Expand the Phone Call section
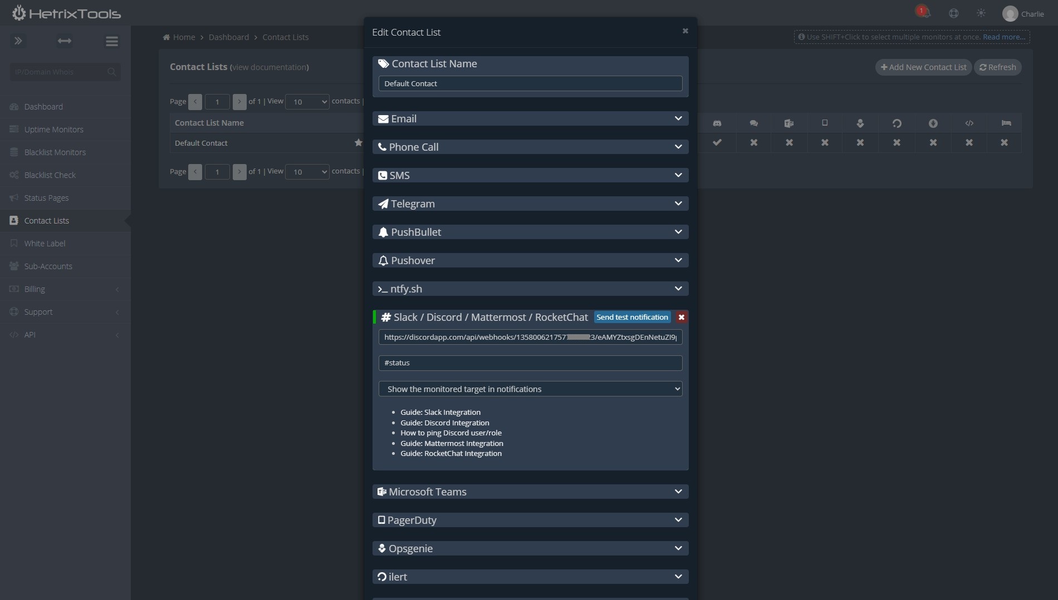 coord(530,147)
